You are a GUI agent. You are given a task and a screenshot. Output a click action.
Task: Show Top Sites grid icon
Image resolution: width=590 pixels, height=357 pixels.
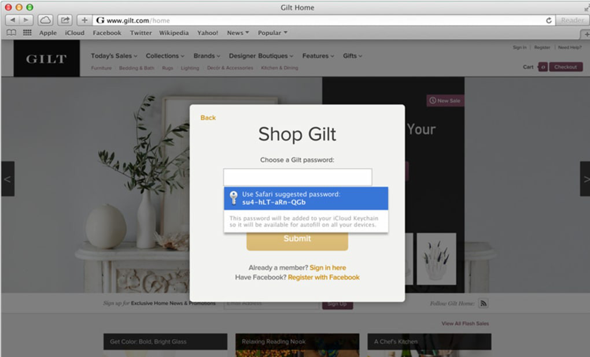[x=27, y=33]
